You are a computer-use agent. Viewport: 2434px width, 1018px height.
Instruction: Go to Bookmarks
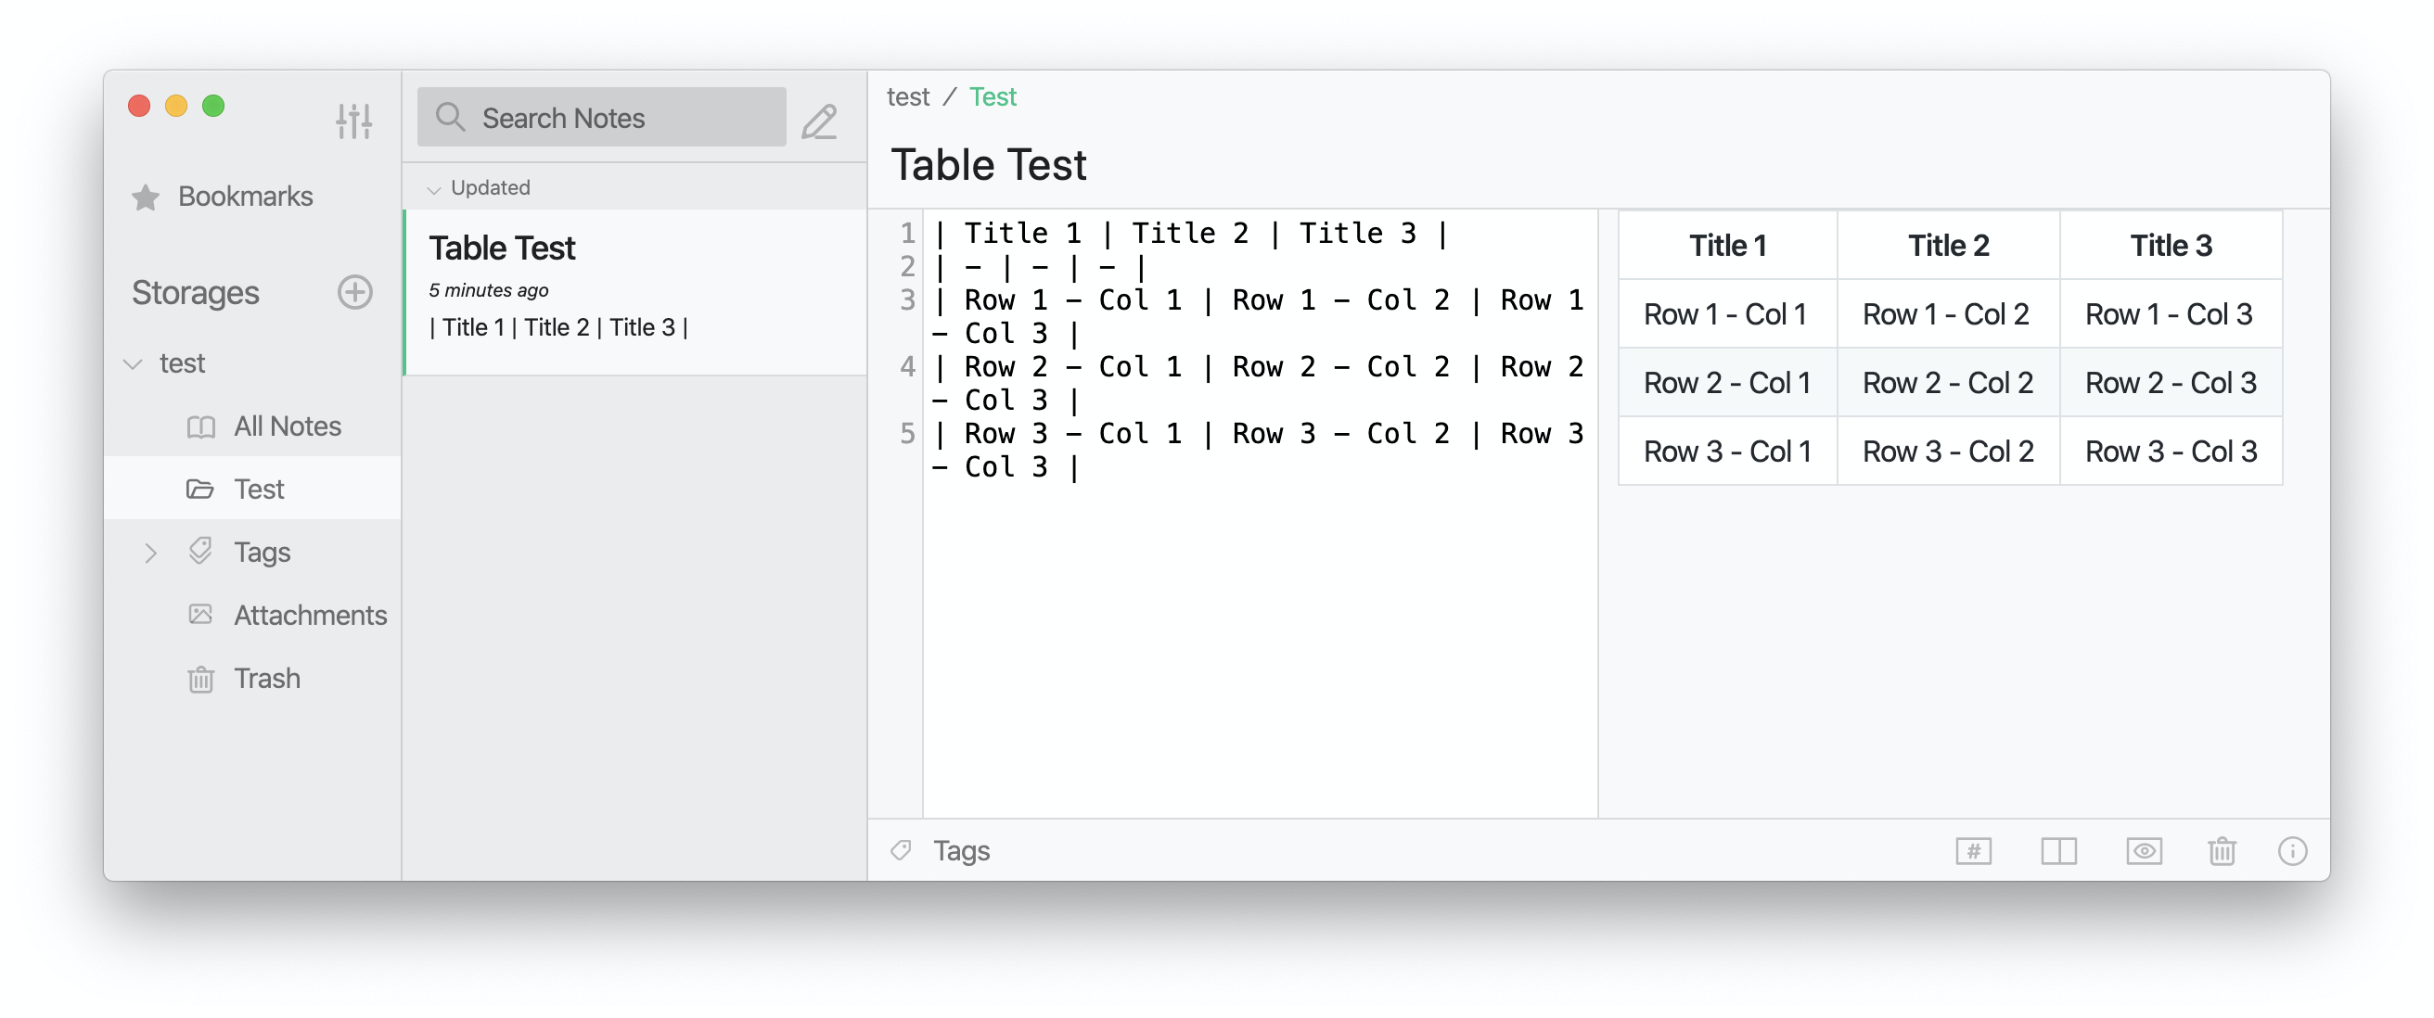tap(244, 197)
